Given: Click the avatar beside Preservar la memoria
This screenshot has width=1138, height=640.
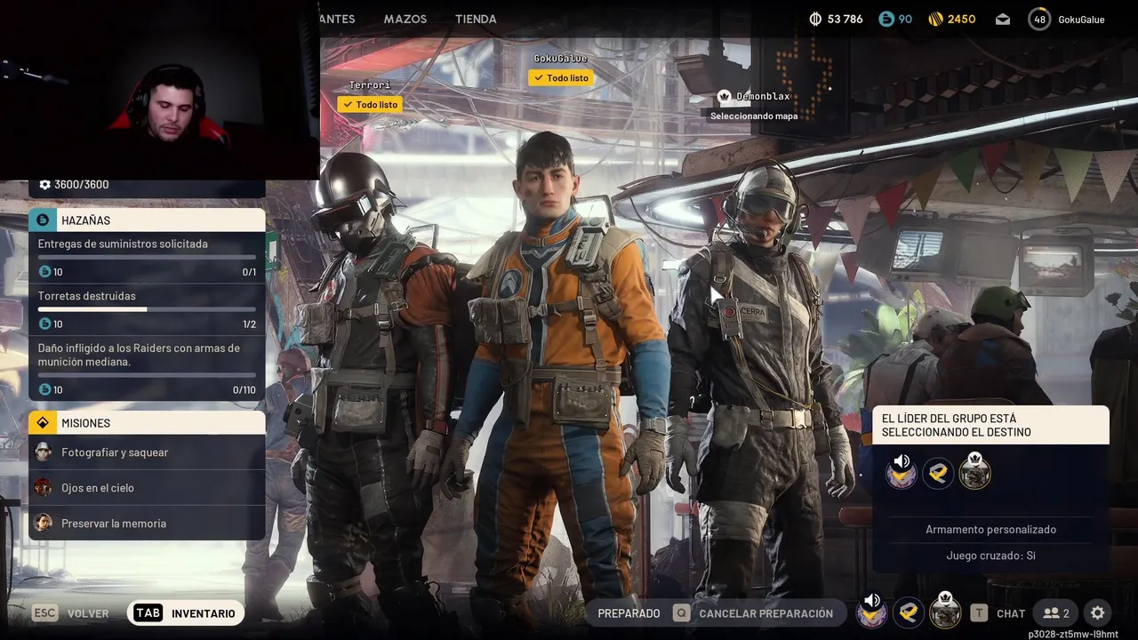Looking at the screenshot, I should 43,524.
